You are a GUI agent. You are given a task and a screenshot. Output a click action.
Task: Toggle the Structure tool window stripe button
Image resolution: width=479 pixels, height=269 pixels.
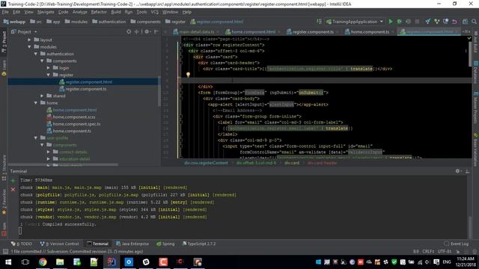click(4, 167)
